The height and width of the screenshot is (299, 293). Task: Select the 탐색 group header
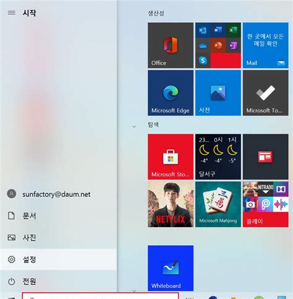pyautogui.click(x=153, y=124)
